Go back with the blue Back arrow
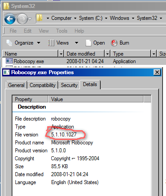The height and width of the screenshot is (196, 166). point(10,19)
